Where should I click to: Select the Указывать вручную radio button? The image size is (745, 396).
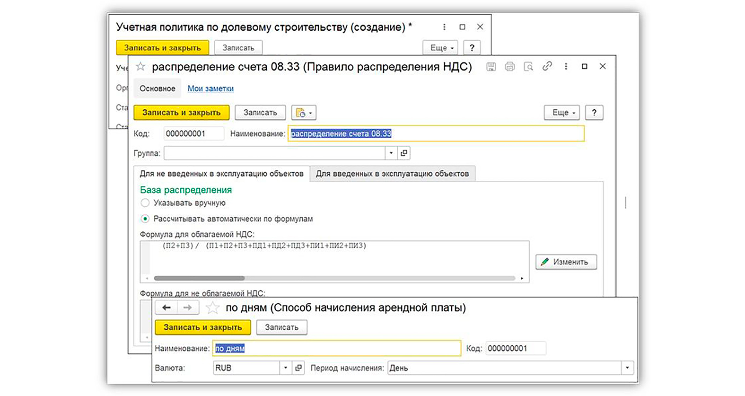(145, 203)
